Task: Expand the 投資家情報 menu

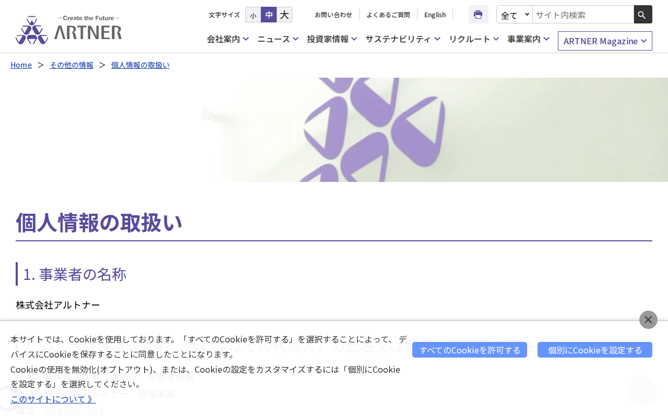Action: tap(332, 39)
